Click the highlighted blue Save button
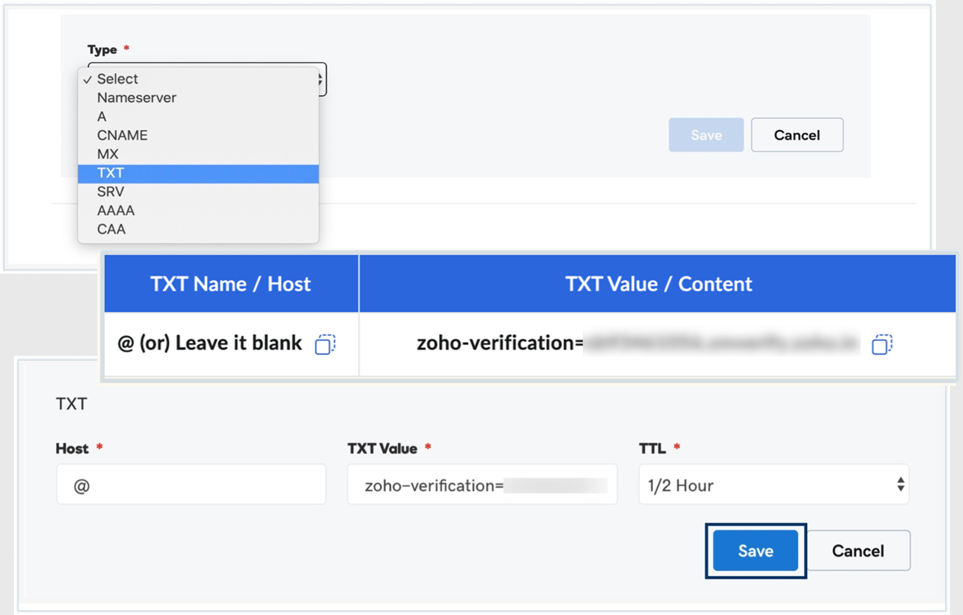This screenshot has width=963, height=615. [x=756, y=550]
